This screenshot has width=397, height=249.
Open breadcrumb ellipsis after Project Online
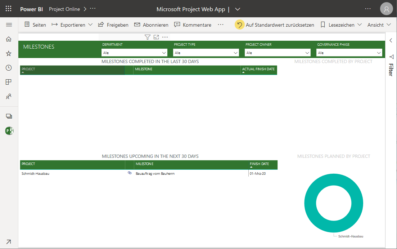(93, 9)
